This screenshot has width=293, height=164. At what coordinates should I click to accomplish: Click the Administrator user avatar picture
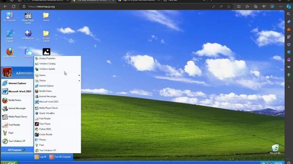point(7,72)
